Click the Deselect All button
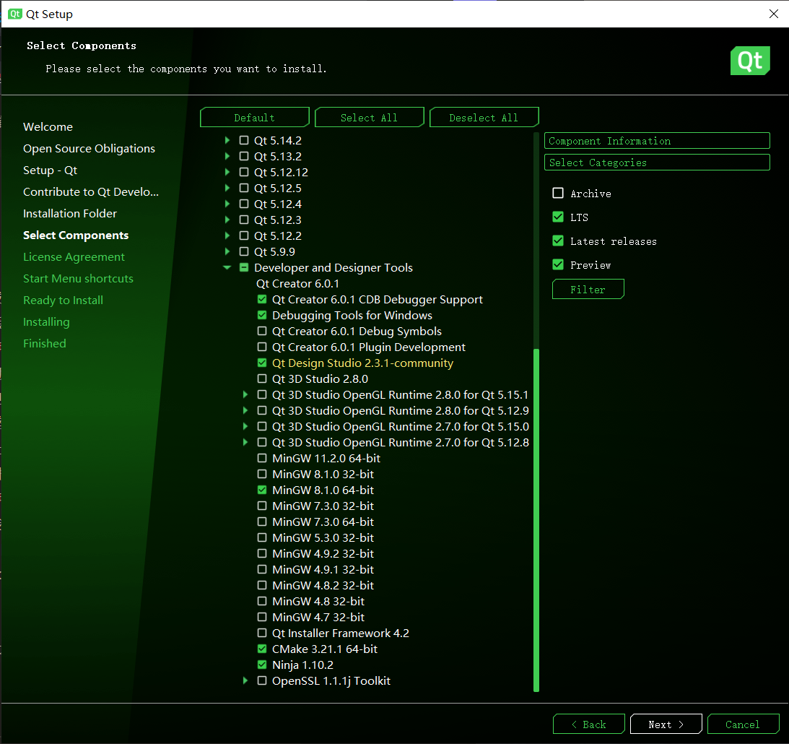The height and width of the screenshot is (744, 789). (484, 118)
